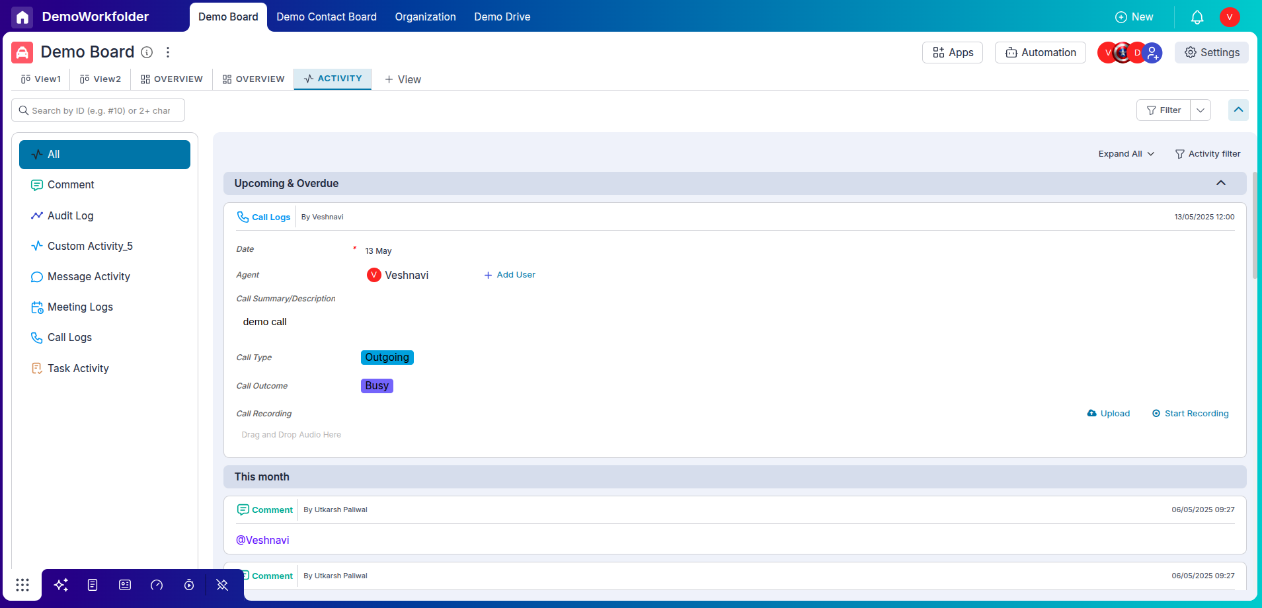
Task: Open the Outgoing call type dropdown
Action: click(x=387, y=358)
